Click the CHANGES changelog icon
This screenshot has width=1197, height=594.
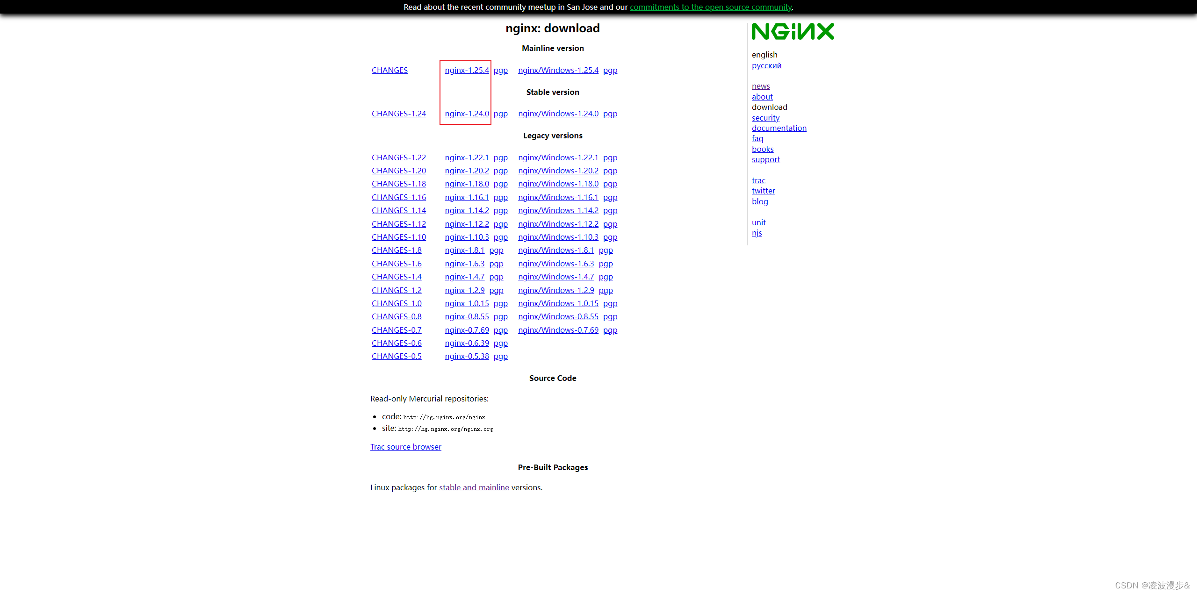390,70
